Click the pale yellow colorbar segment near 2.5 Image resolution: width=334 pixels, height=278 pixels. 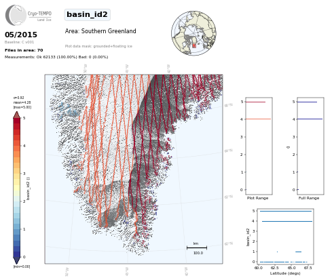(17, 188)
